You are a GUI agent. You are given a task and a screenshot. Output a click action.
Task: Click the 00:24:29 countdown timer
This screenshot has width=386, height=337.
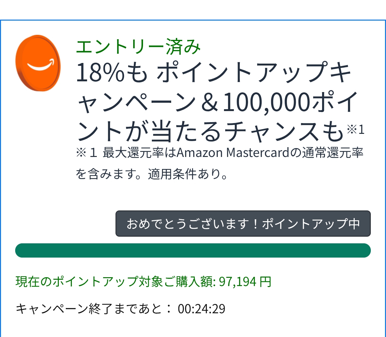(x=202, y=309)
